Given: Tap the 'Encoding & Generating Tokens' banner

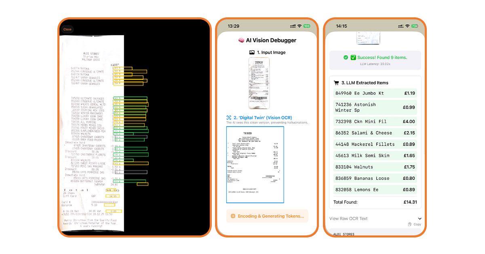Looking at the screenshot, I should pos(267,216).
